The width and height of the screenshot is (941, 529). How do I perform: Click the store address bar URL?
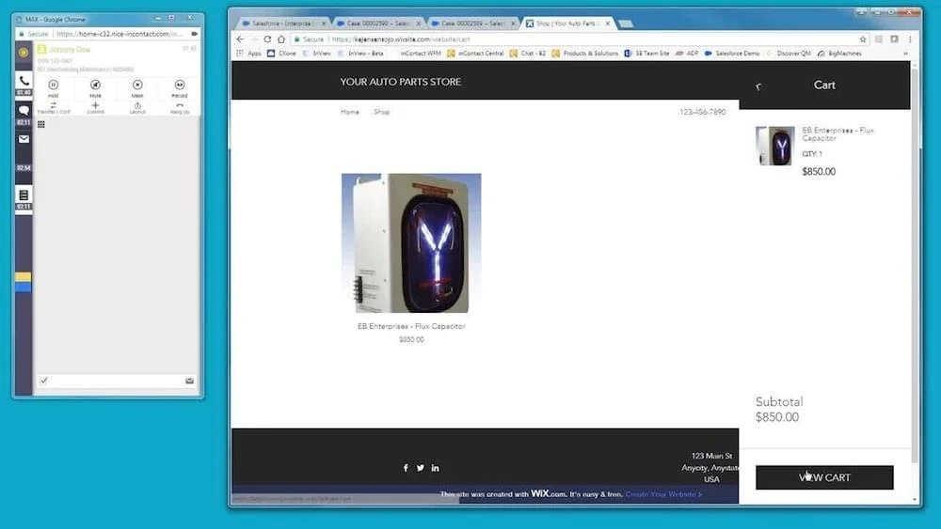tap(401, 39)
